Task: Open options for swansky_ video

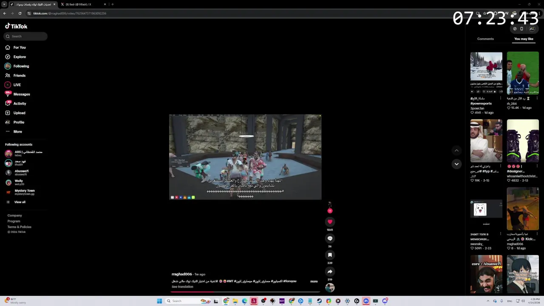Action: 500,234
